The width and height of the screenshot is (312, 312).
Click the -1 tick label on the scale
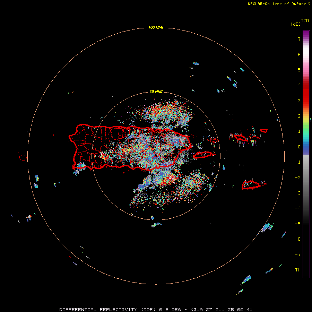click(x=298, y=162)
